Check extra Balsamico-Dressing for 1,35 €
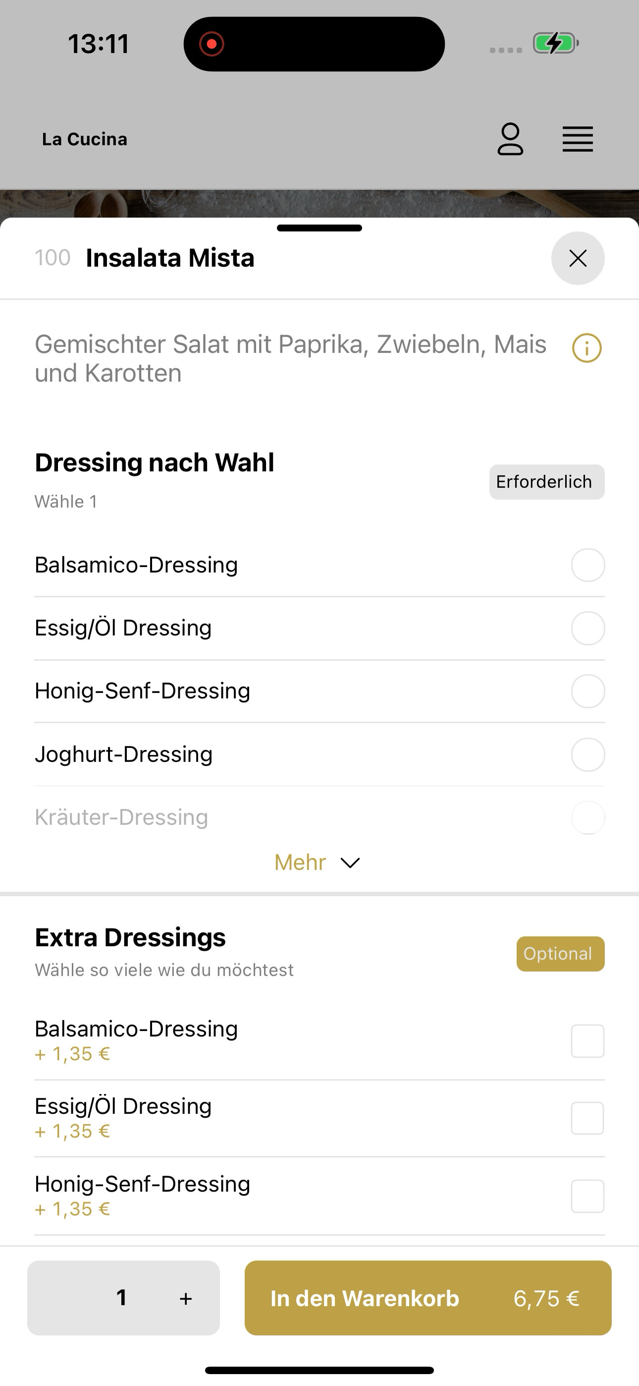Viewport: 639px width, 1386px height. click(587, 1041)
